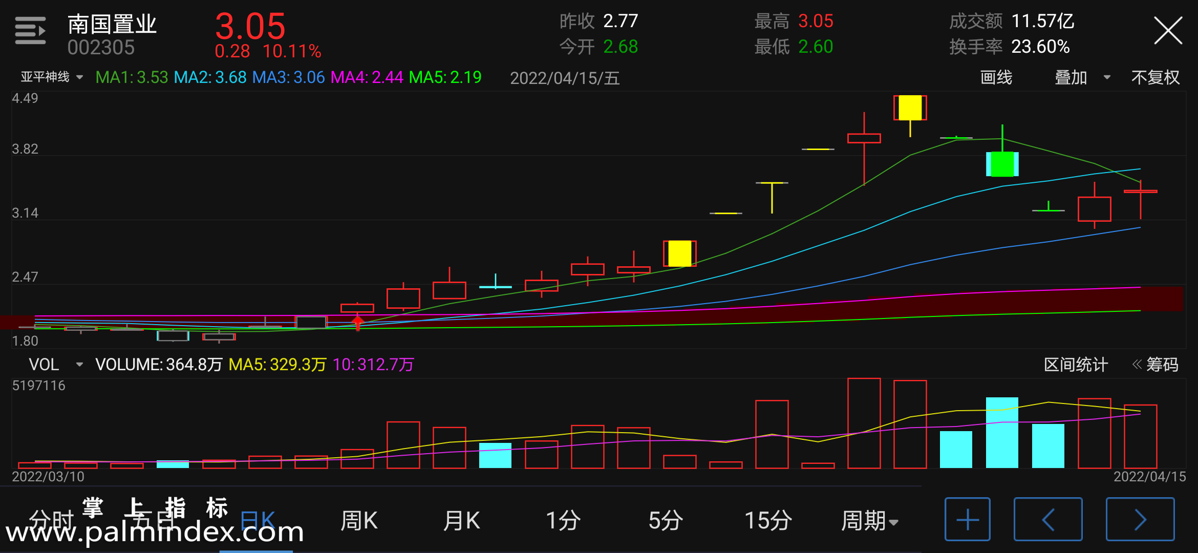Switch to the 日K tab

258,521
